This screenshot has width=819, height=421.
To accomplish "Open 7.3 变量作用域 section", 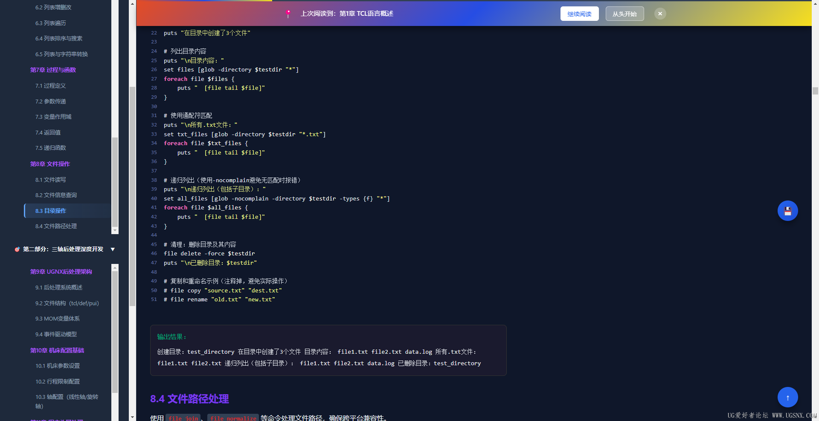I will (53, 117).
